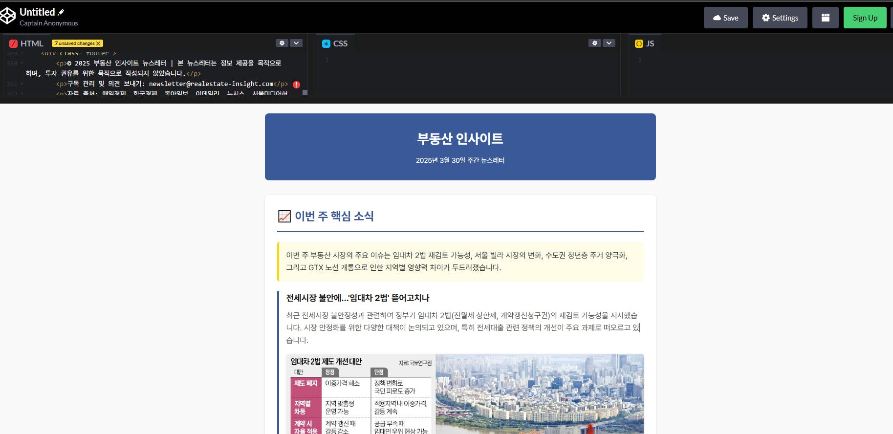
Task: Click the headline '전세시장 불안에...'임대차 2법' 뜯어고치나'
Action: (x=358, y=298)
